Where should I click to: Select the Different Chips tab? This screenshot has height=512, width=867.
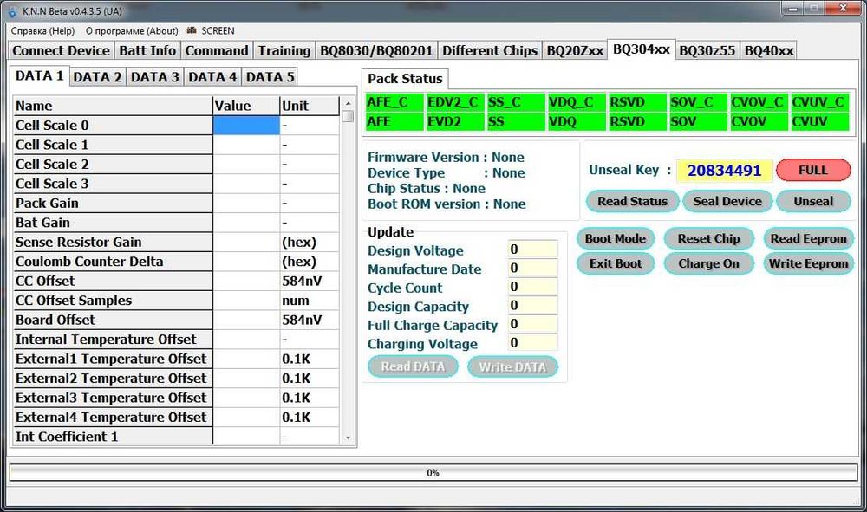[489, 50]
